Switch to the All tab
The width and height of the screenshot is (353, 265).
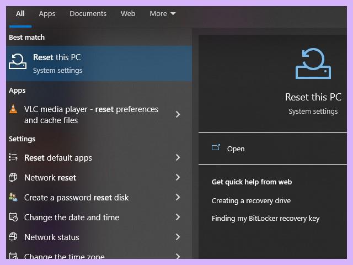coord(20,13)
